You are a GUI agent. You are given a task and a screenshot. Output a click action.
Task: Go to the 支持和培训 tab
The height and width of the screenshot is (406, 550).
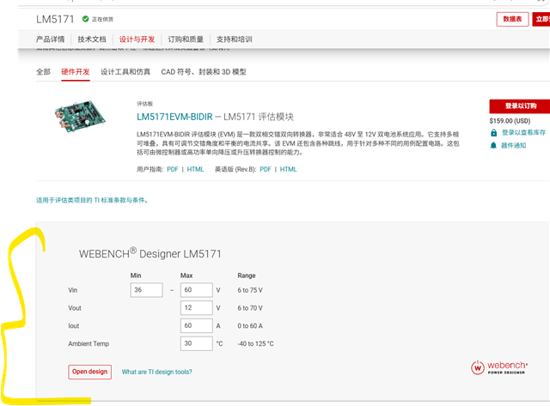click(235, 39)
